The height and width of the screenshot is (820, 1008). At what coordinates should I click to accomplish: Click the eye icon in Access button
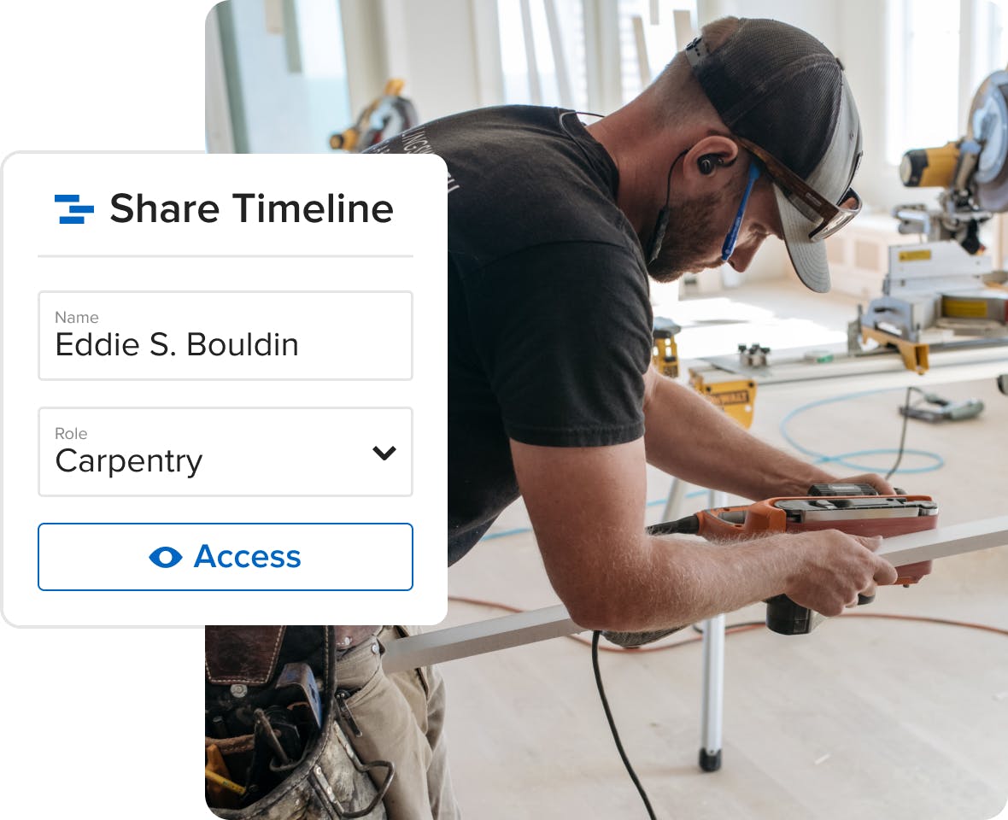point(166,557)
